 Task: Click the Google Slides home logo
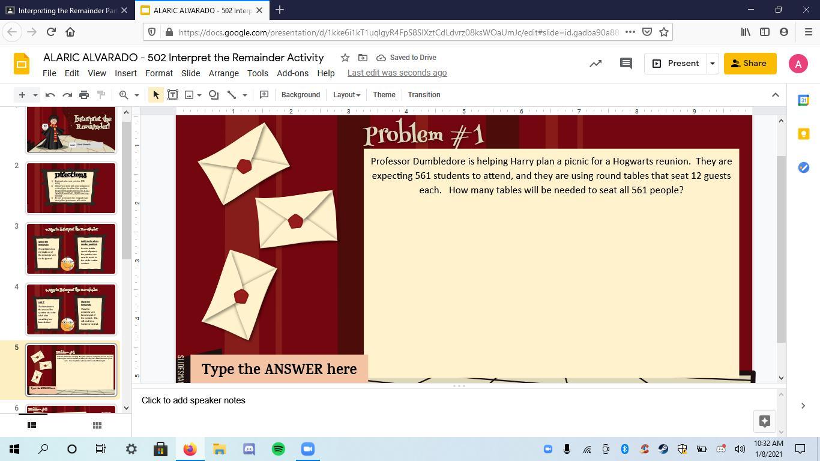coord(22,64)
